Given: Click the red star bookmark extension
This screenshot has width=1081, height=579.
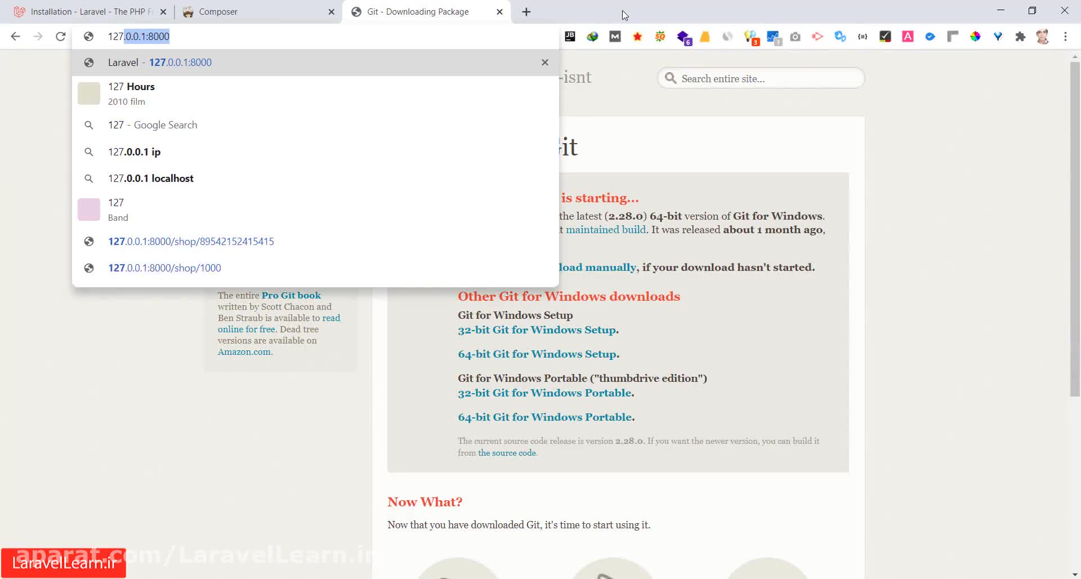Looking at the screenshot, I should click(637, 37).
